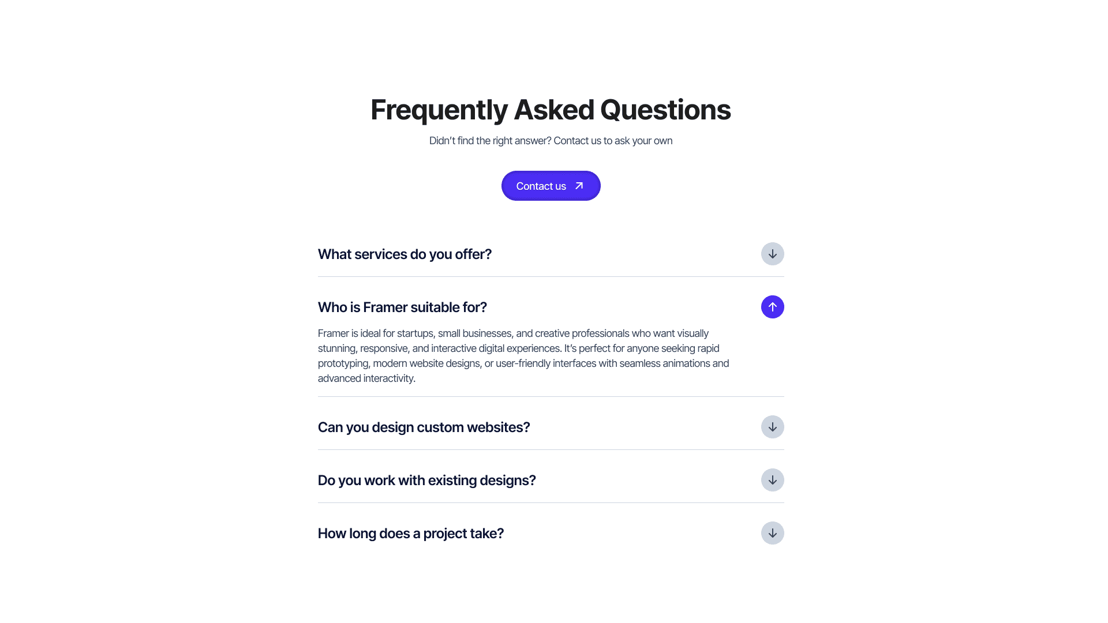Click the word "prototyping" in the answer

point(343,363)
